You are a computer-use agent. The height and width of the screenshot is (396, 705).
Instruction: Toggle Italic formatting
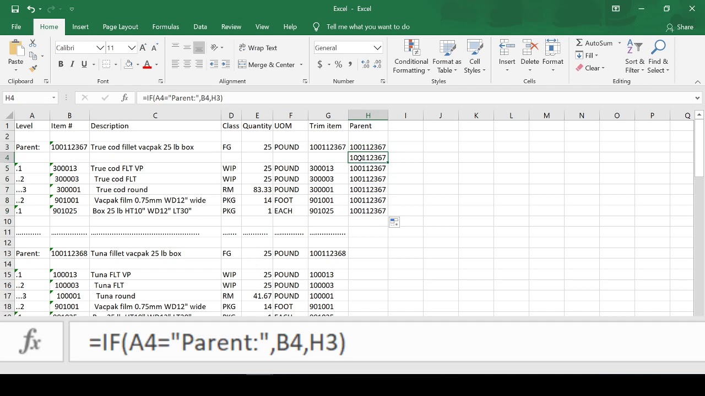[72, 64]
